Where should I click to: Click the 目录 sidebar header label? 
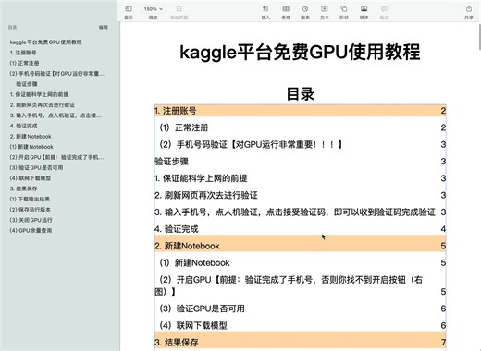coord(13,28)
